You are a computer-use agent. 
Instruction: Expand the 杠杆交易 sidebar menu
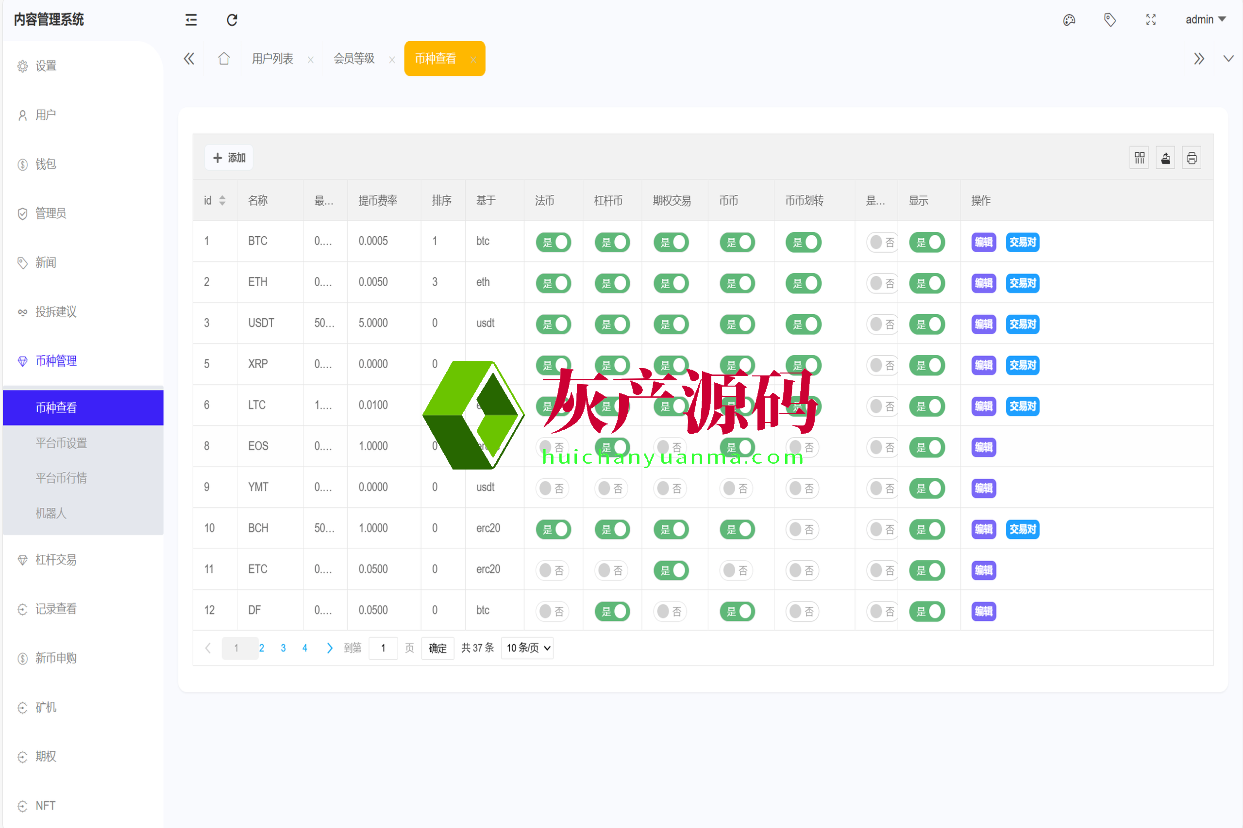point(55,560)
